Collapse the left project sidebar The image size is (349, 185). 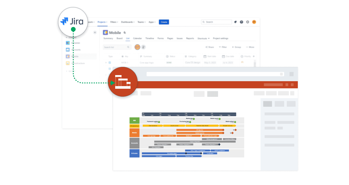(95, 32)
